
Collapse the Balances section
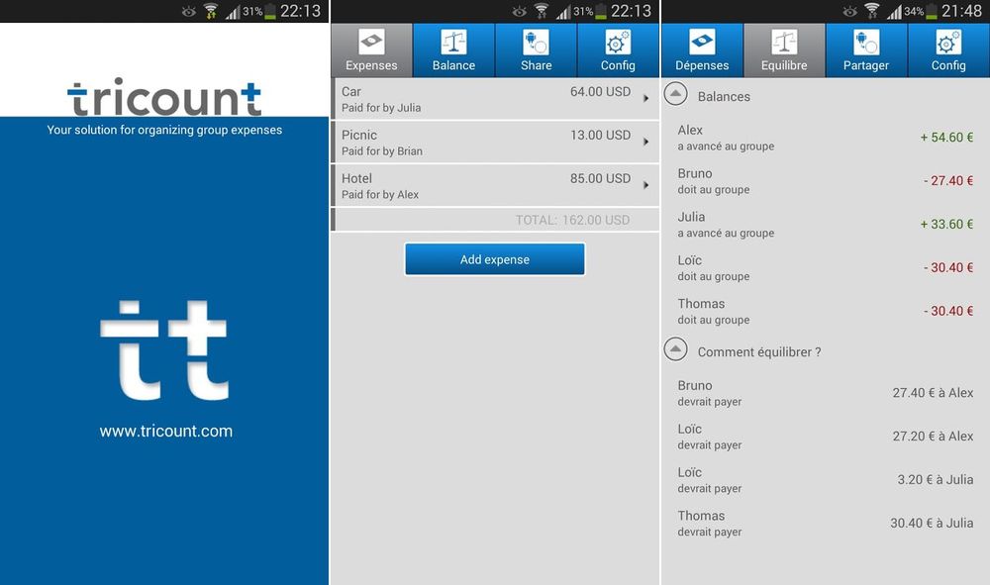[675, 95]
